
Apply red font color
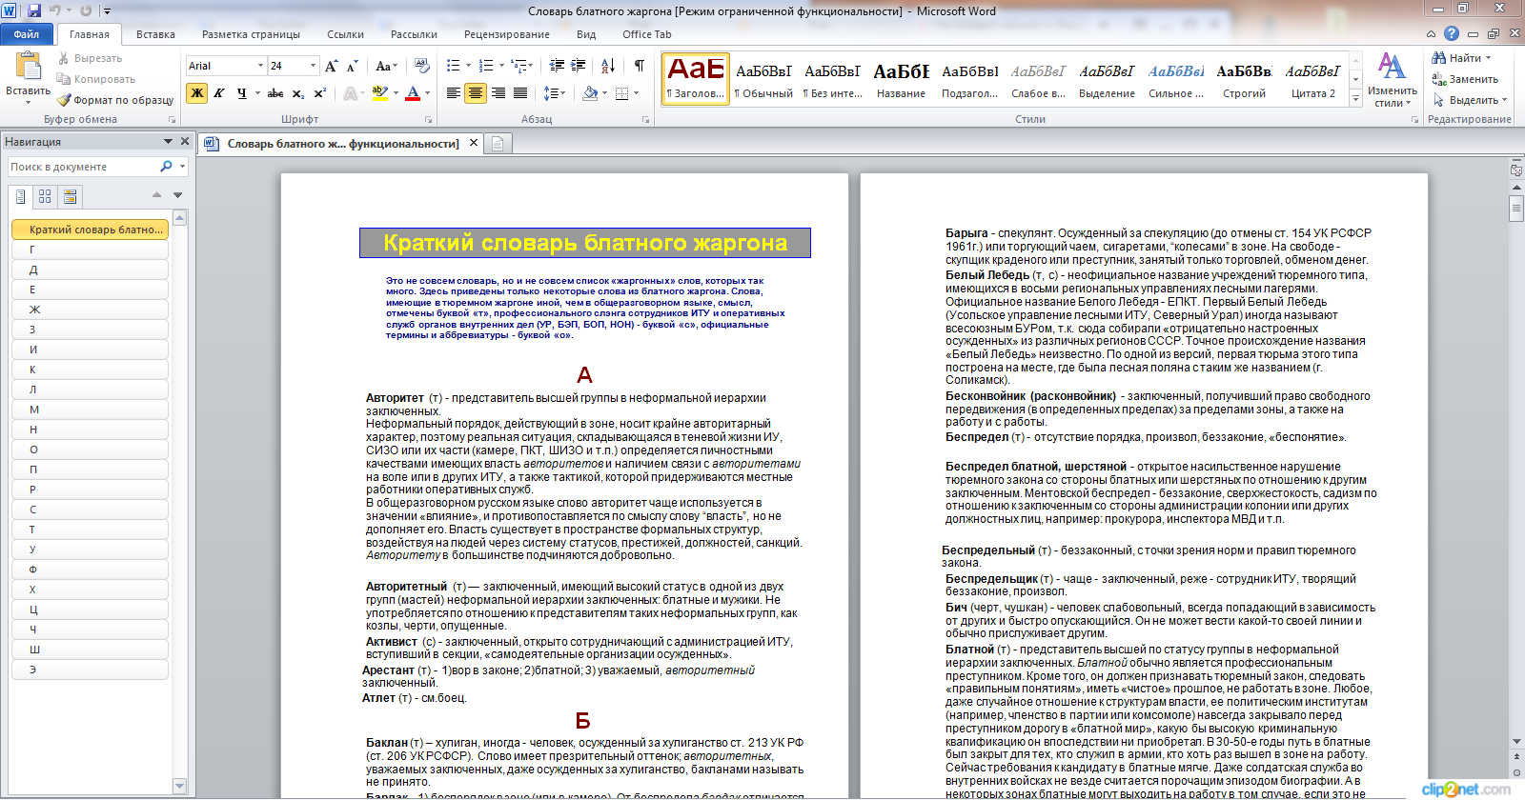pos(413,93)
